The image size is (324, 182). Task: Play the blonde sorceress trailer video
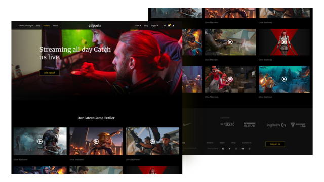coord(96,141)
